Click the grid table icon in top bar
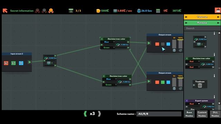The height and width of the screenshot is (124, 221). pos(158,11)
